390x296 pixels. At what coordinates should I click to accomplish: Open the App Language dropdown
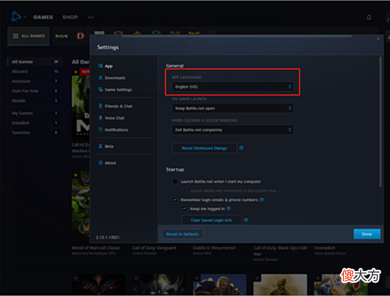click(x=233, y=87)
